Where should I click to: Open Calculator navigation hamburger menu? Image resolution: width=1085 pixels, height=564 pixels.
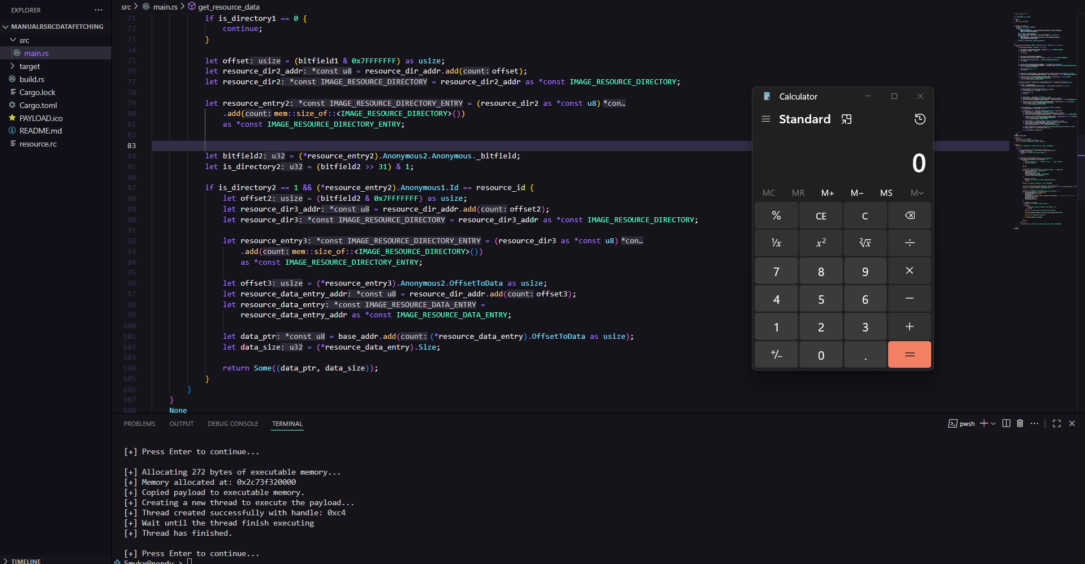pos(766,119)
